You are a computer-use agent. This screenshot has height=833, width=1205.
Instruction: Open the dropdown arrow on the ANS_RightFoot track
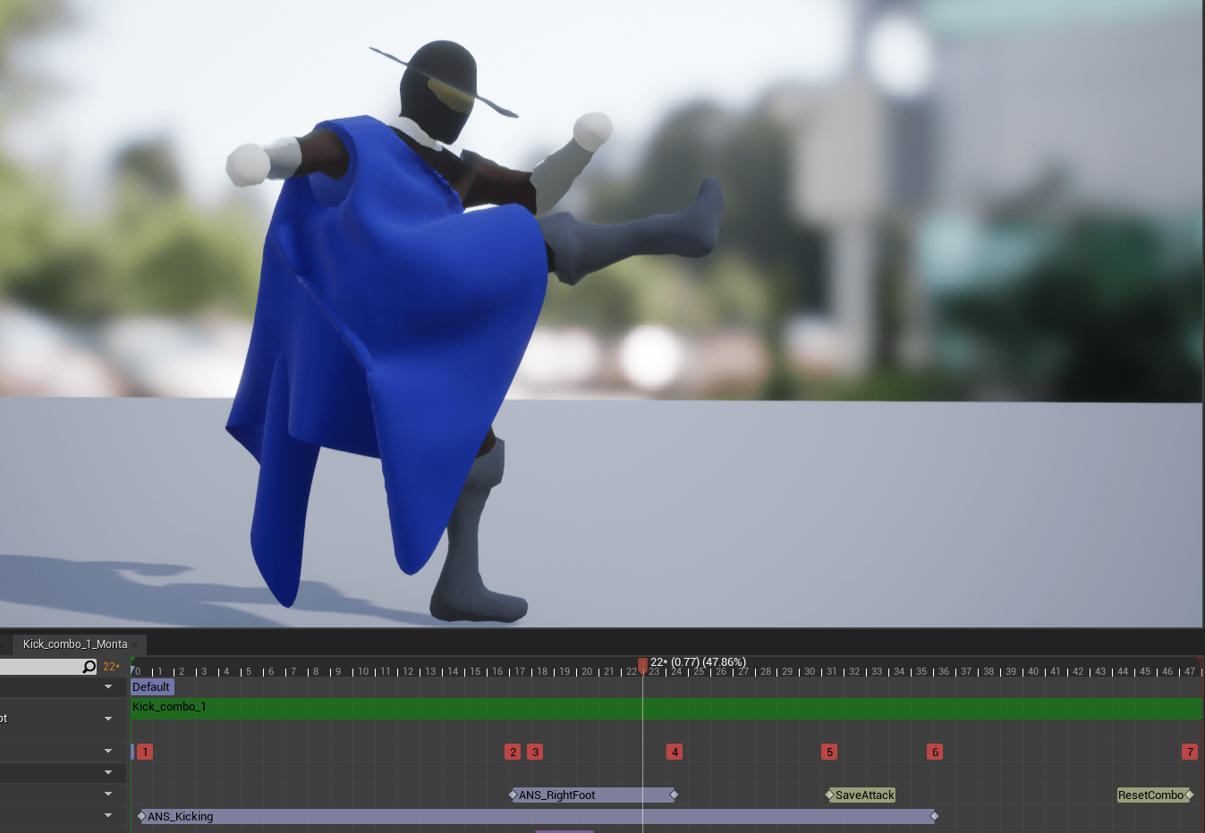pyautogui.click(x=108, y=794)
